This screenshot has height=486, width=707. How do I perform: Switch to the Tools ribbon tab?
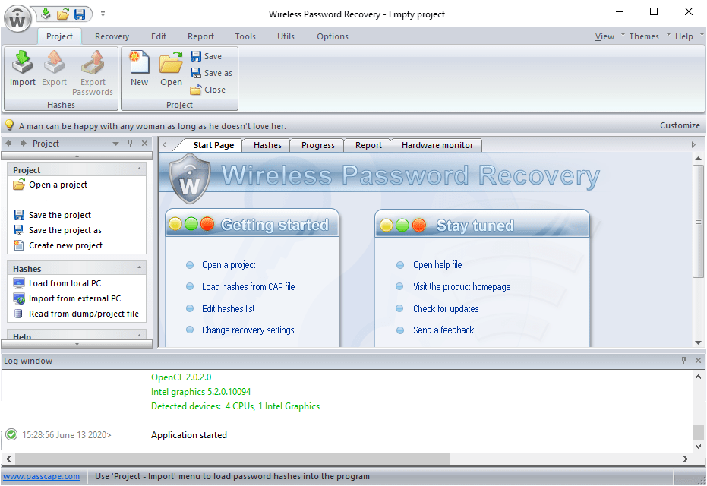point(245,36)
